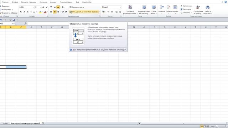Image resolution: width=228 pixels, height=128 pixels.
Task: Switch to the Рецензирование ribbon tab
Action: (66, 2)
